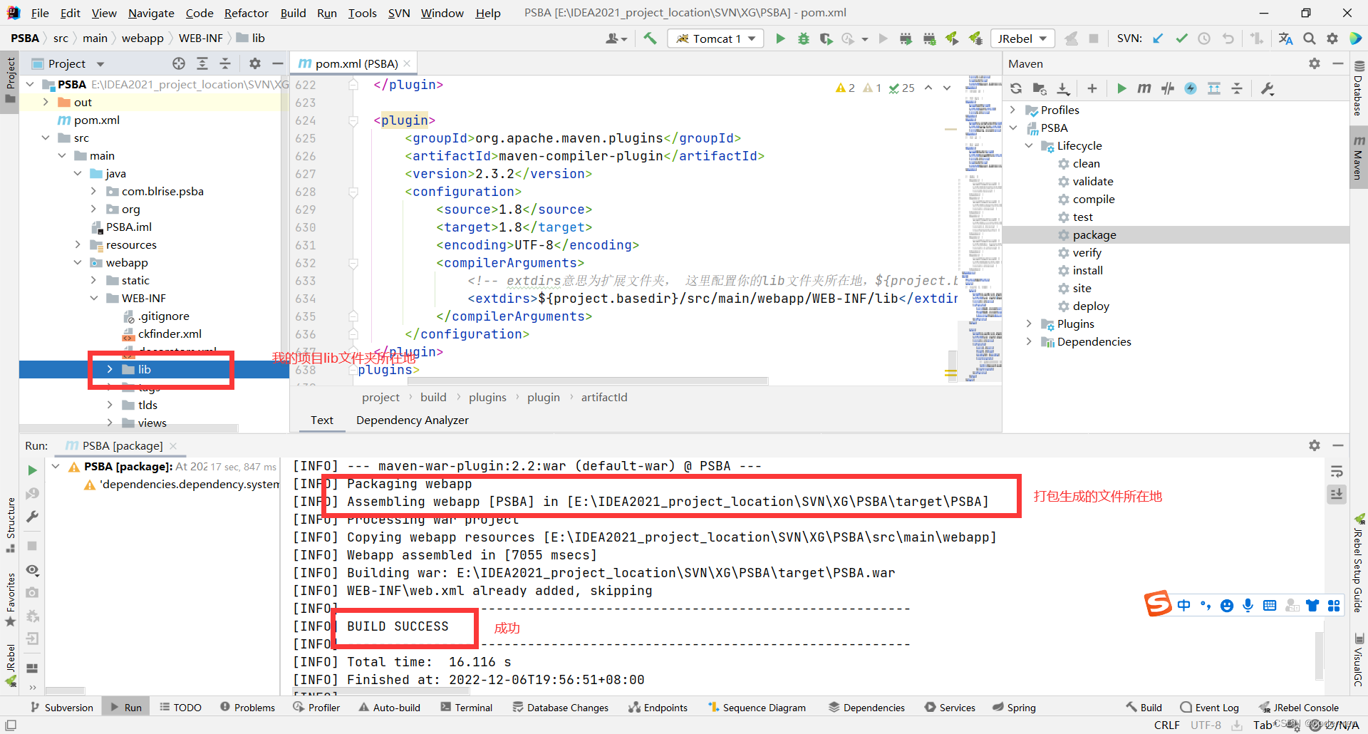The width and height of the screenshot is (1368, 734).
Task: Reload all Maven projects
Action: point(1016,88)
